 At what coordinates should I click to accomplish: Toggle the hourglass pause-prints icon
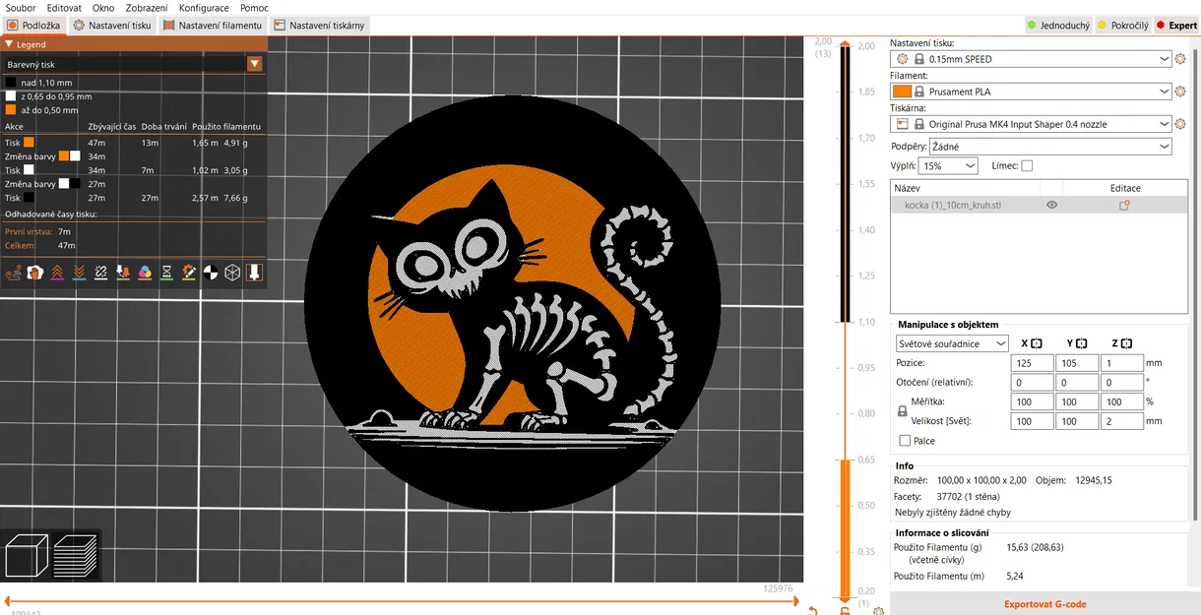coord(166,273)
